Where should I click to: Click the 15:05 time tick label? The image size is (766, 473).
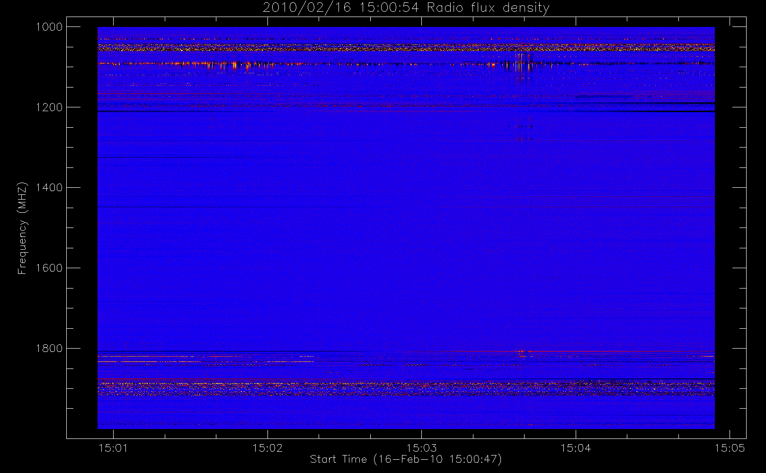(x=730, y=448)
